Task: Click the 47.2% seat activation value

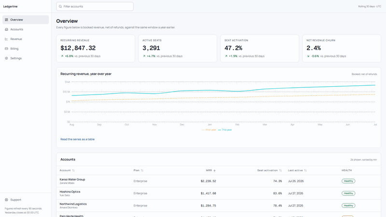Action: point(234,48)
